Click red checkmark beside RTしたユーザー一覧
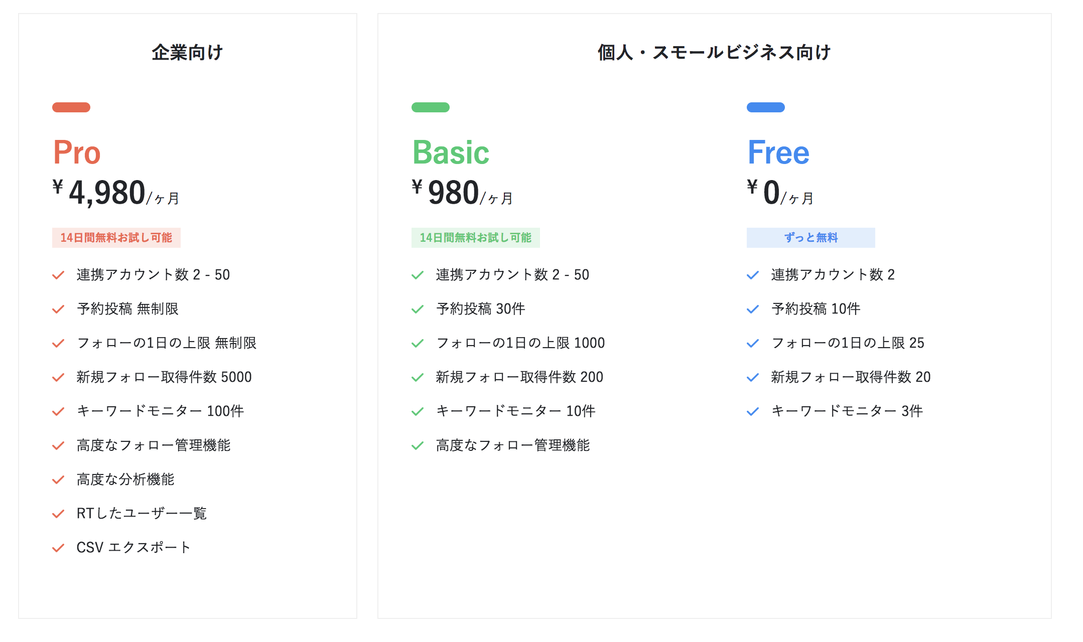This screenshot has height=642, width=1083. point(58,514)
